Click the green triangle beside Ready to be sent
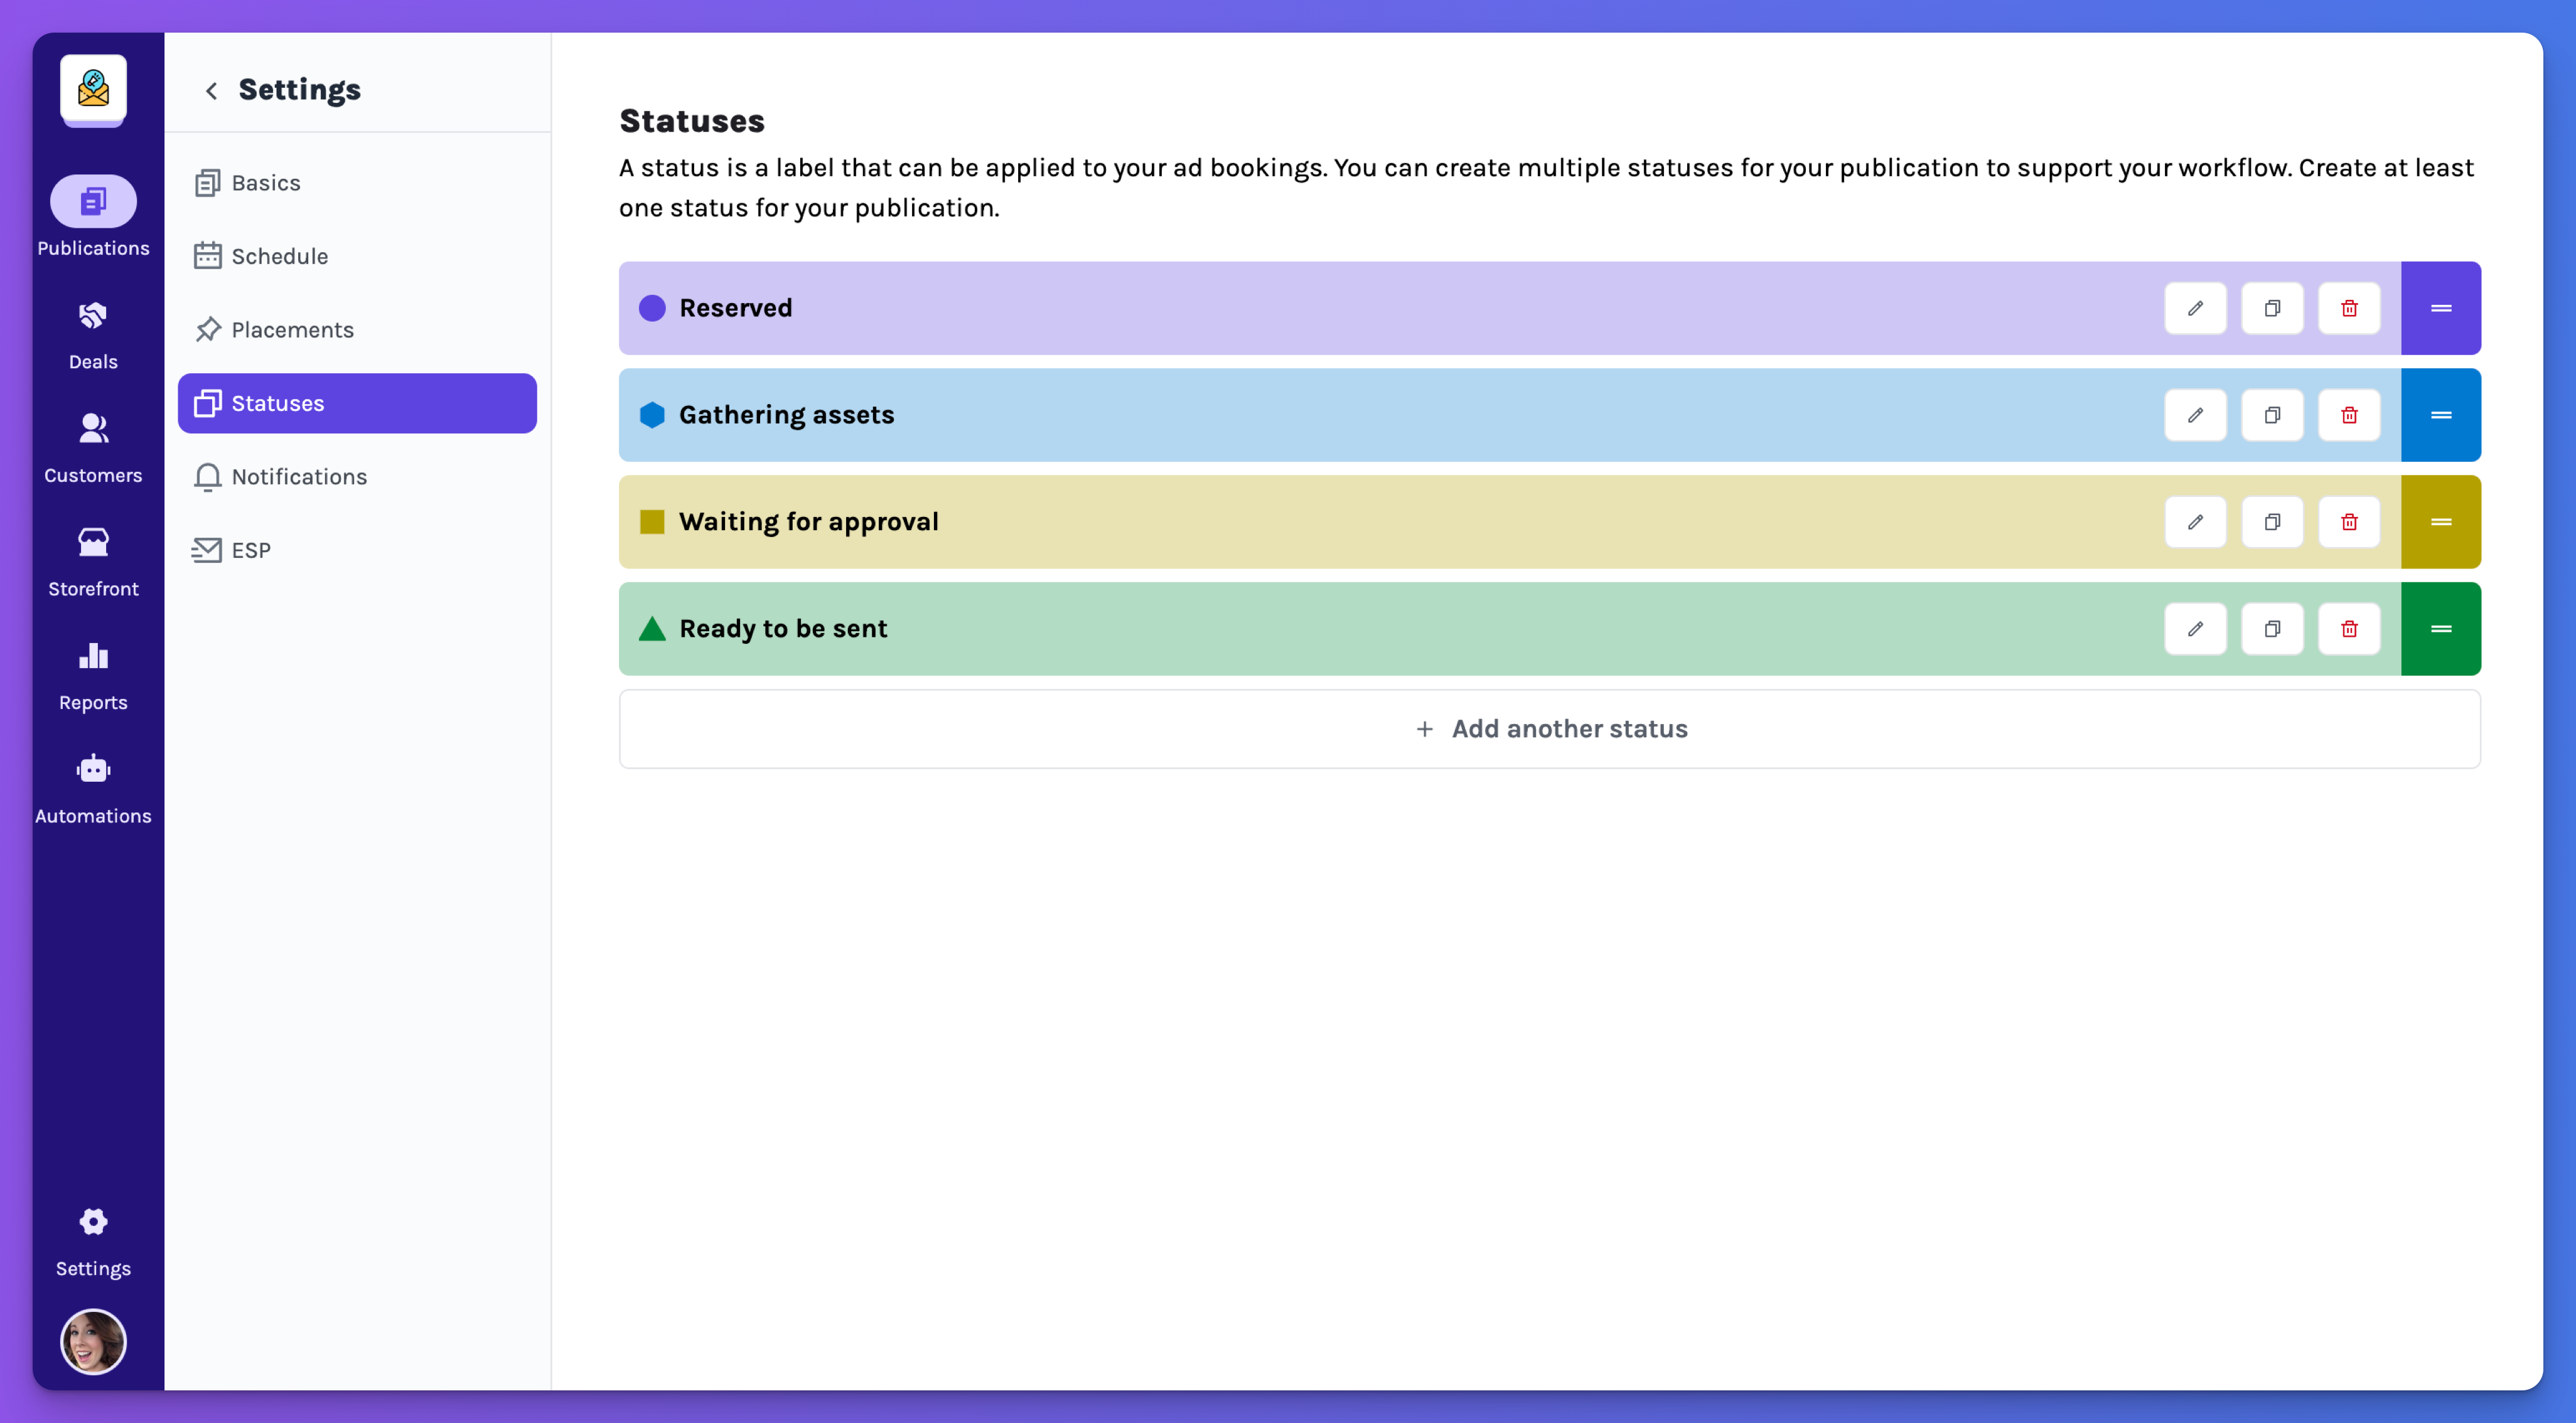Viewport: 2576px width, 1423px height. 652,627
